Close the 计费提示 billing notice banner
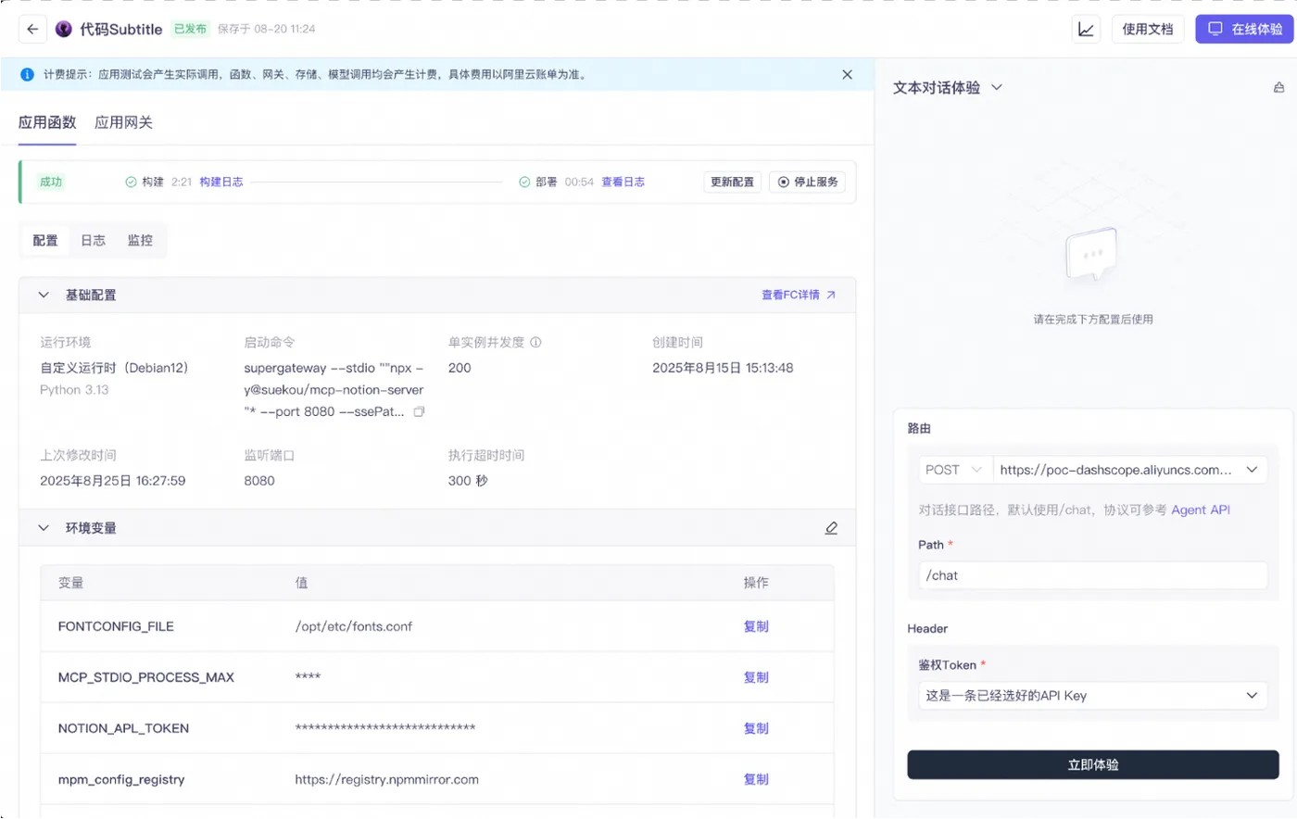The height and width of the screenshot is (819, 1297). [x=847, y=75]
